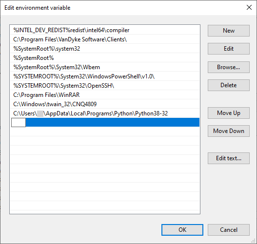The height and width of the screenshot is (244, 257).
Task: Select the System32\Wbem path entry
Action: click(105, 67)
